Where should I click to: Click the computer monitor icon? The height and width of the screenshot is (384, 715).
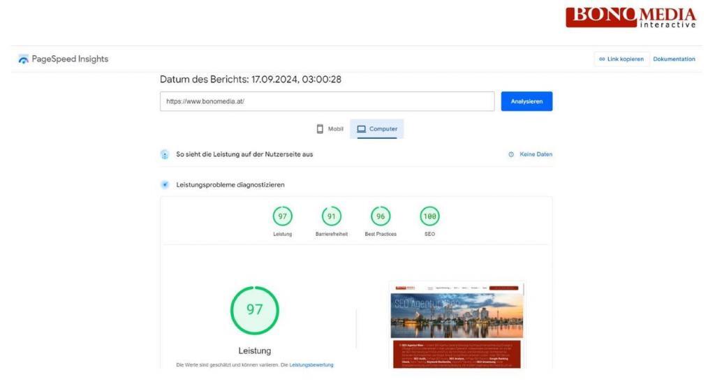[x=361, y=129]
